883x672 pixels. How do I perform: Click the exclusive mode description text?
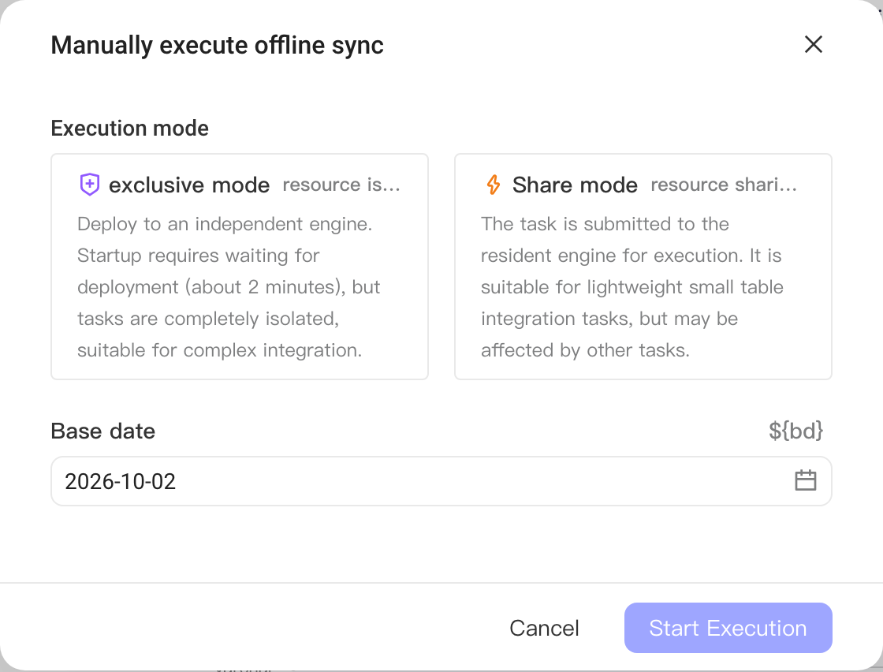point(229,287)
